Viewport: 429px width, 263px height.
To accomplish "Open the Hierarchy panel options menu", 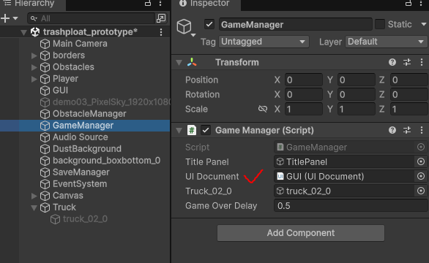I will click(160, 3).
